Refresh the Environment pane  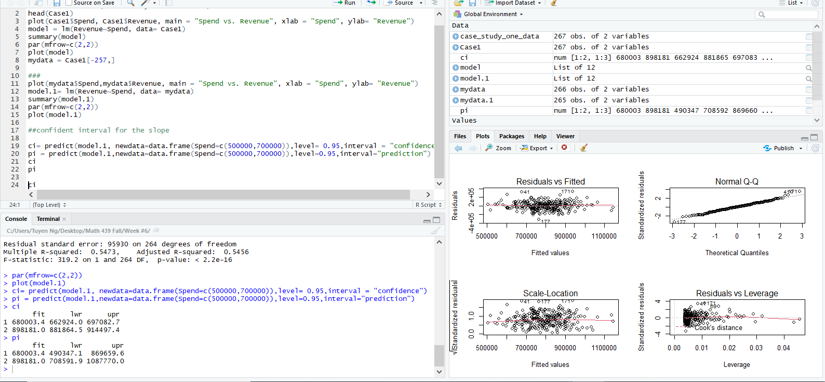point(815,3)
